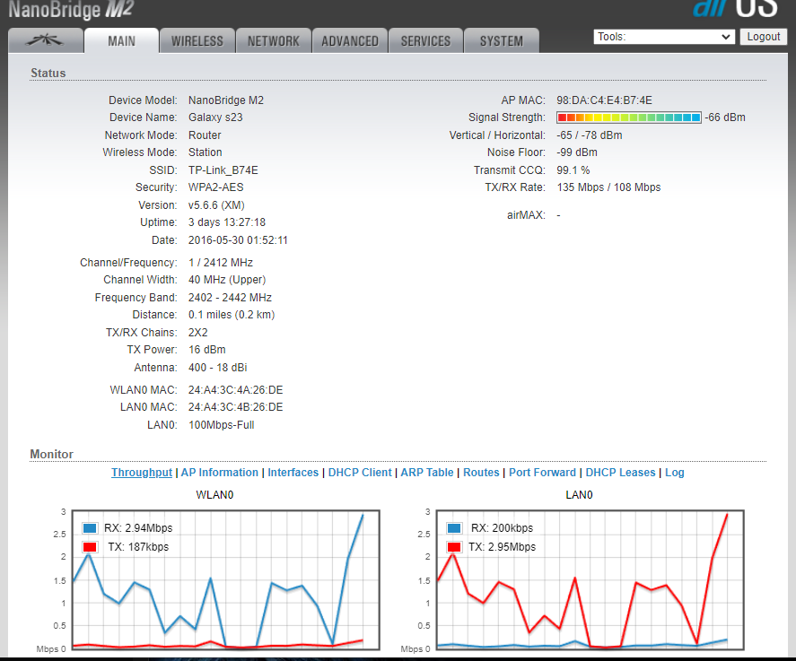Expand the Tools dropdown
Image resolution: width=796 pixels, height=661 pixels.
click(x=664, y=37)
